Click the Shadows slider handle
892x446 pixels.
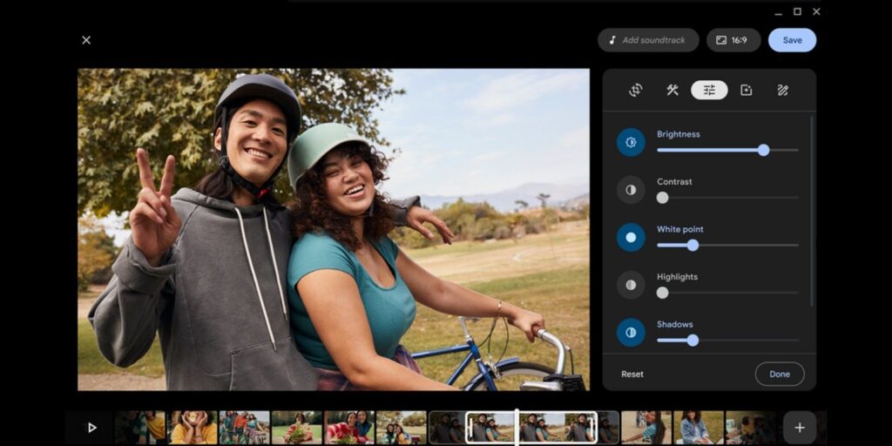[x=693, y=341]
